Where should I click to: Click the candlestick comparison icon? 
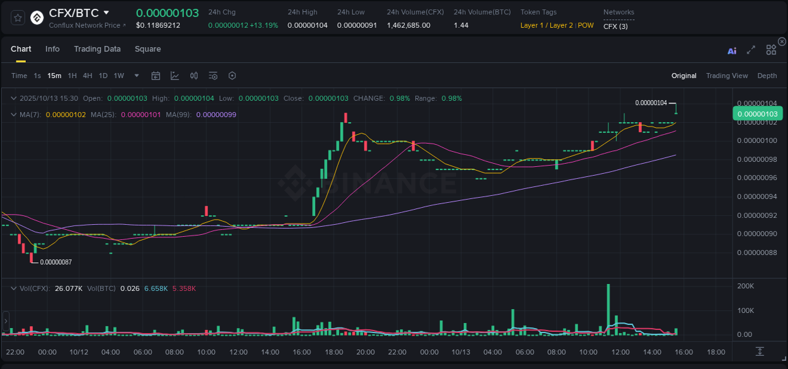(x=194, y=76)
